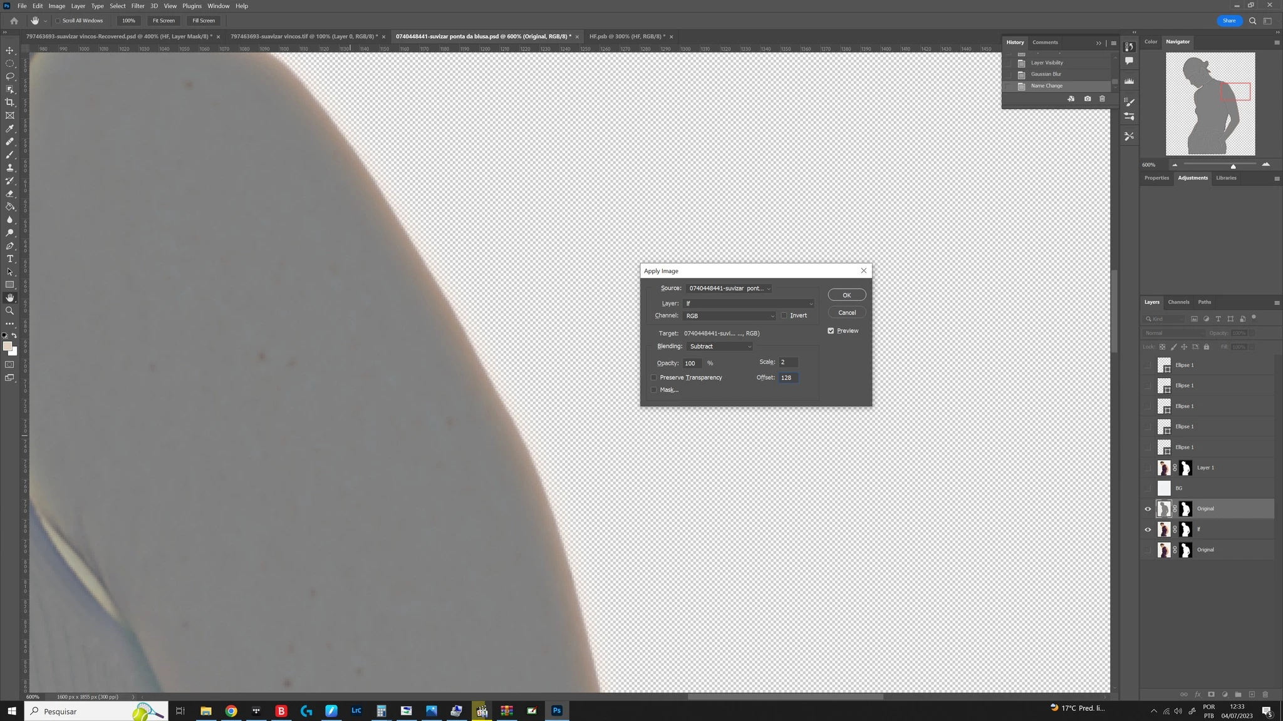Screen dimensions: 1283x721
Task: Open the Filter menu
Action: coord(138,6)
